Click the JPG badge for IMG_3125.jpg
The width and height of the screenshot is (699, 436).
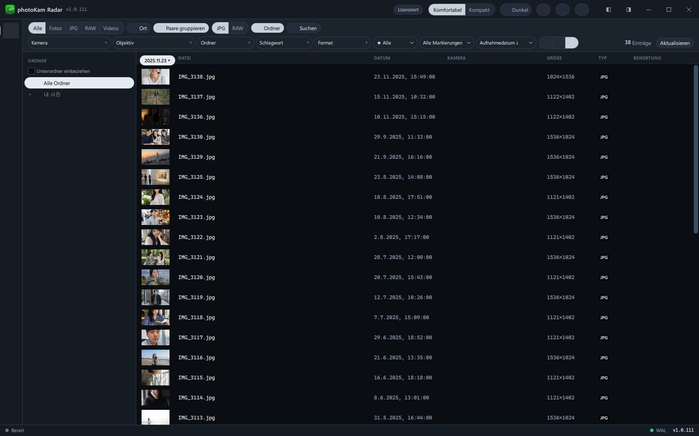(604, 177)
